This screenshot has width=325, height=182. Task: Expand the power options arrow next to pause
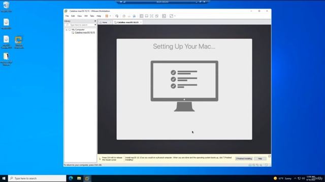110,16
